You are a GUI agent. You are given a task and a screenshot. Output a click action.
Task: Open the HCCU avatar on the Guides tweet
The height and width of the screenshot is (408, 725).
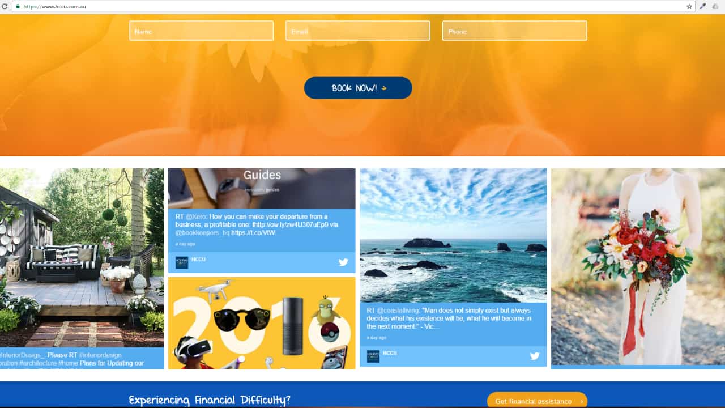[181, 262]
